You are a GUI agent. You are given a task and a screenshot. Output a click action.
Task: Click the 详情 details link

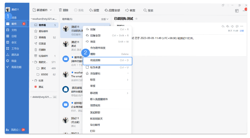coord(242,31)
